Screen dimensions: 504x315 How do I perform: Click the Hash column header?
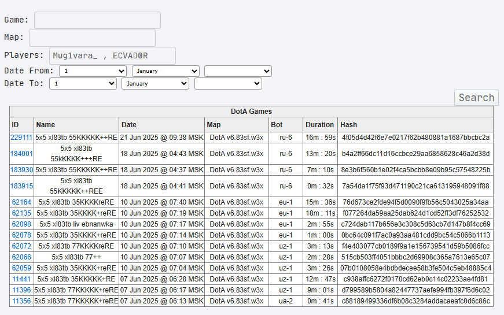pos(415,125)
